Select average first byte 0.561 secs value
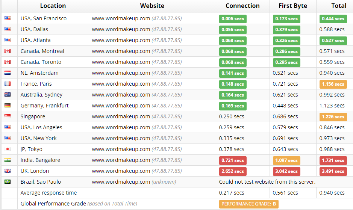 [285, 193]
